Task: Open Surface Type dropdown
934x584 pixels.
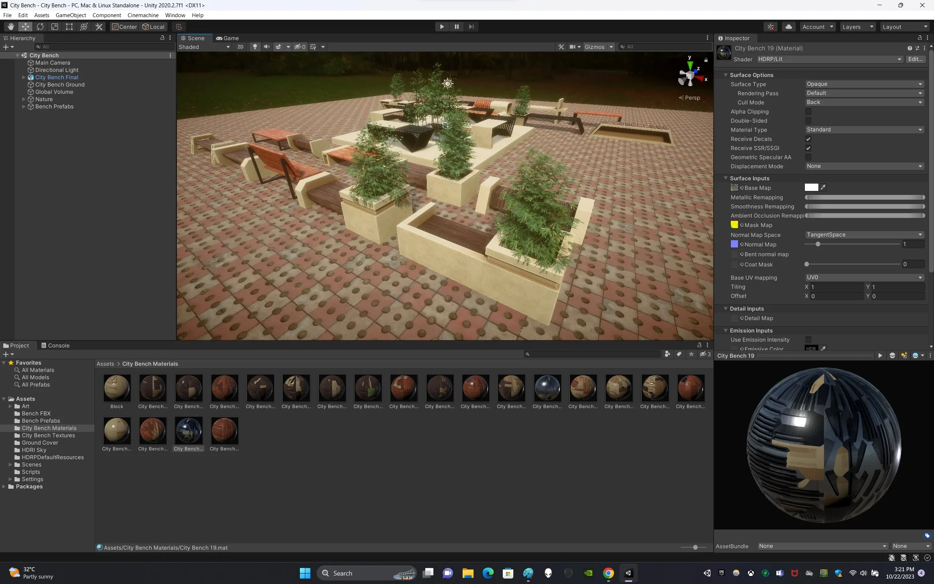Action: click(864, 84)
